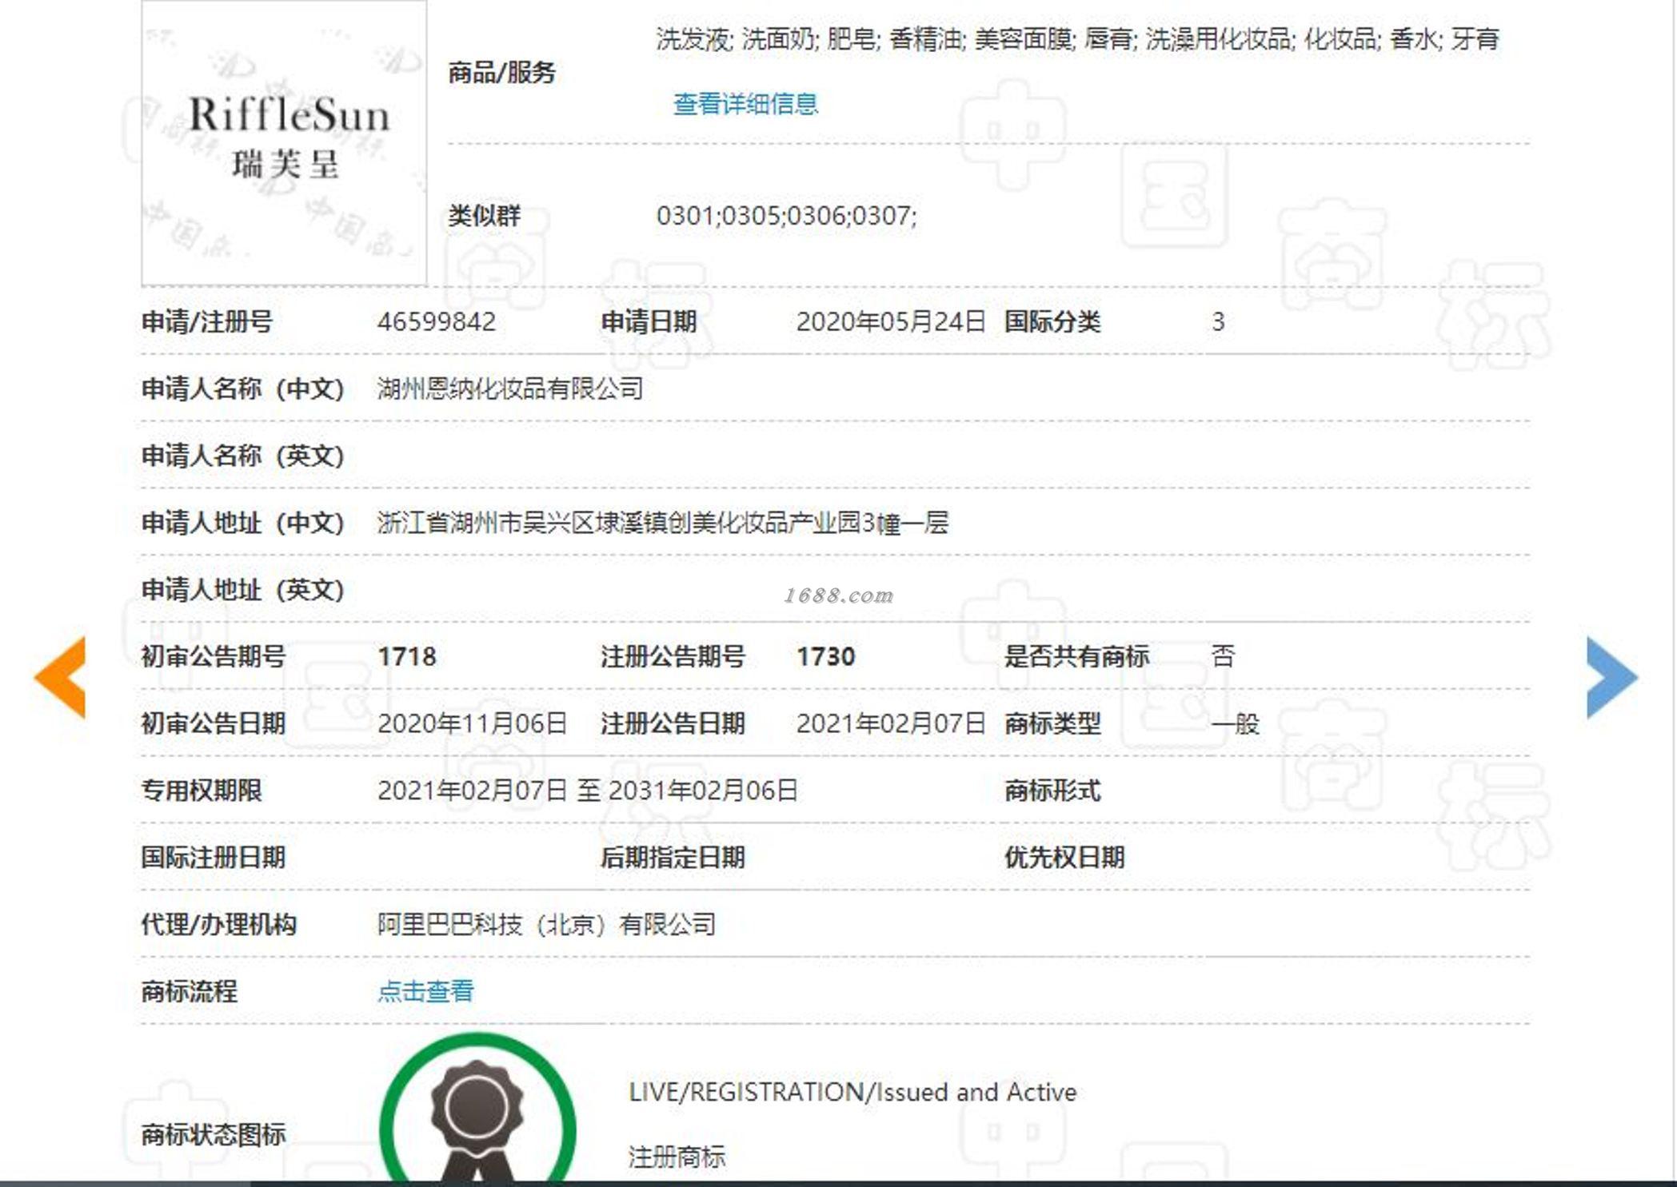The height and width of the screenshot is (1187, 1677).
Task: Click registration announcement date 2021年02月07日
Action: coord(890,724)
